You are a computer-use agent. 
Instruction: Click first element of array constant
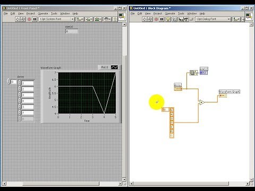point(172,110)
